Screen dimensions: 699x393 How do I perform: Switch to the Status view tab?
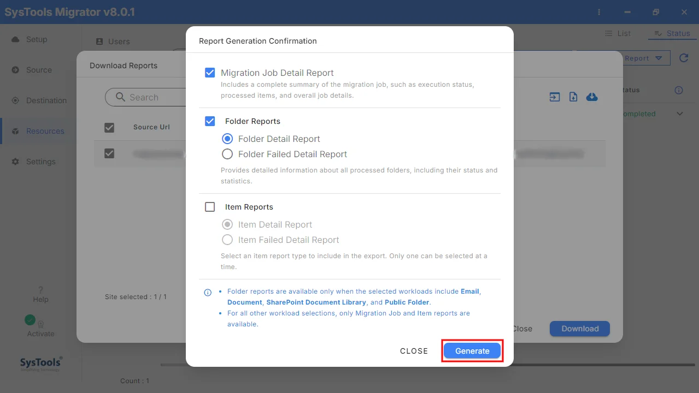672,33
